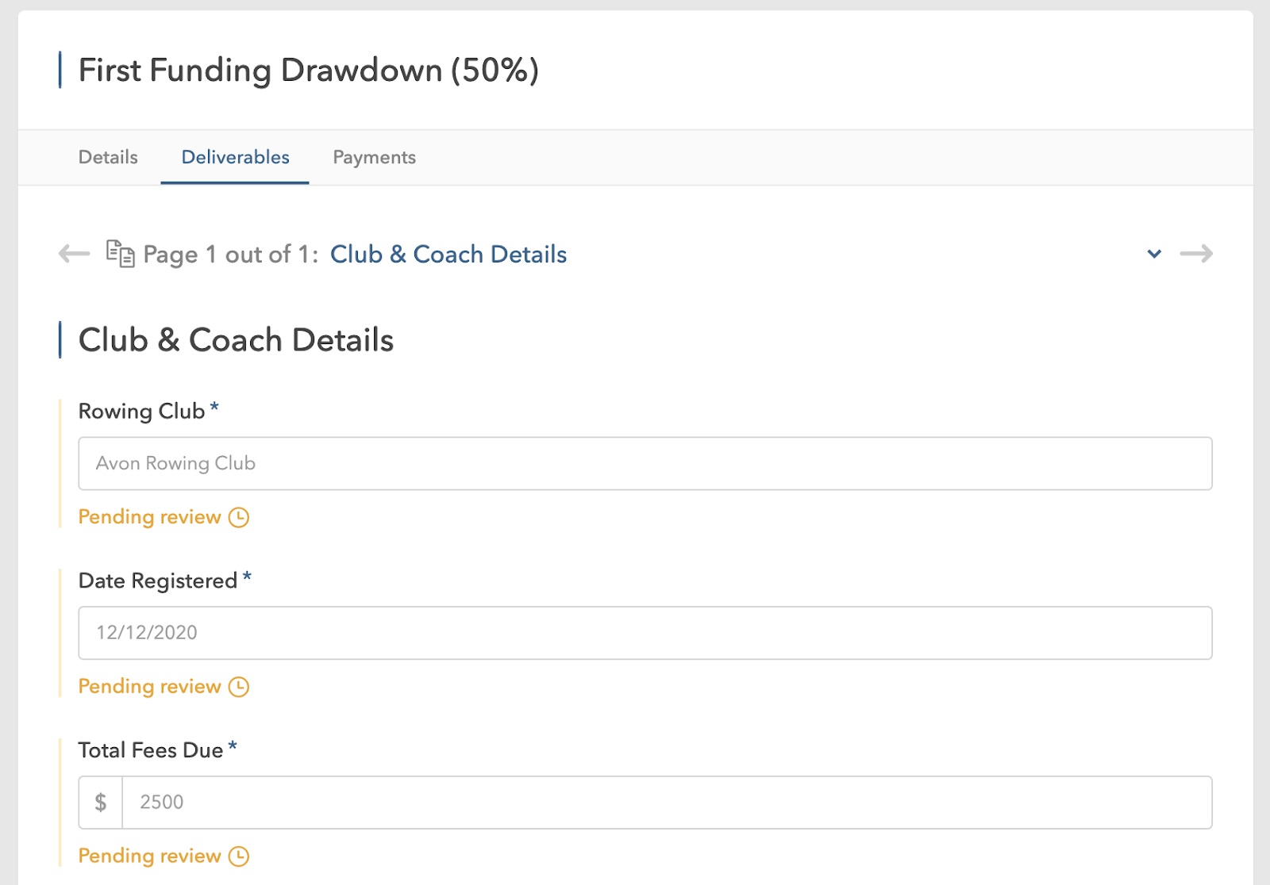Click the Club & Coach Details section heading
The height and width of the screenshot is (885, 1270).
(236, 340)
